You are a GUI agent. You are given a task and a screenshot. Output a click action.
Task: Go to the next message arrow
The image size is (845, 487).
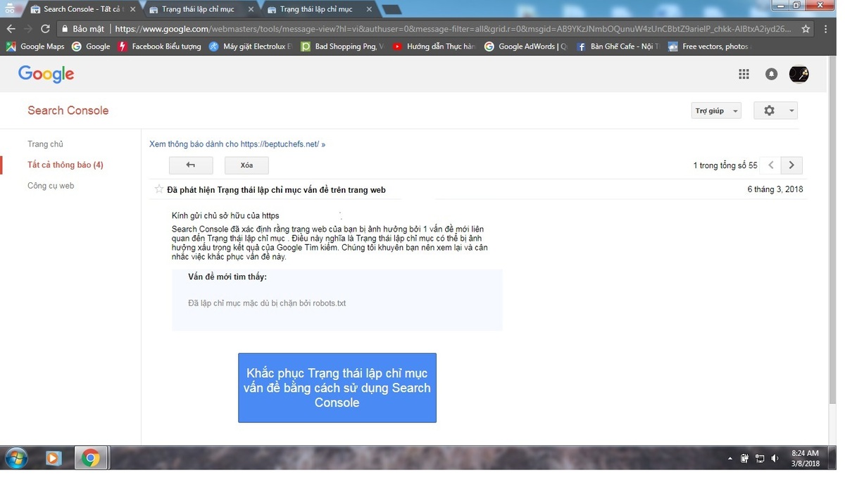(791, 165)
